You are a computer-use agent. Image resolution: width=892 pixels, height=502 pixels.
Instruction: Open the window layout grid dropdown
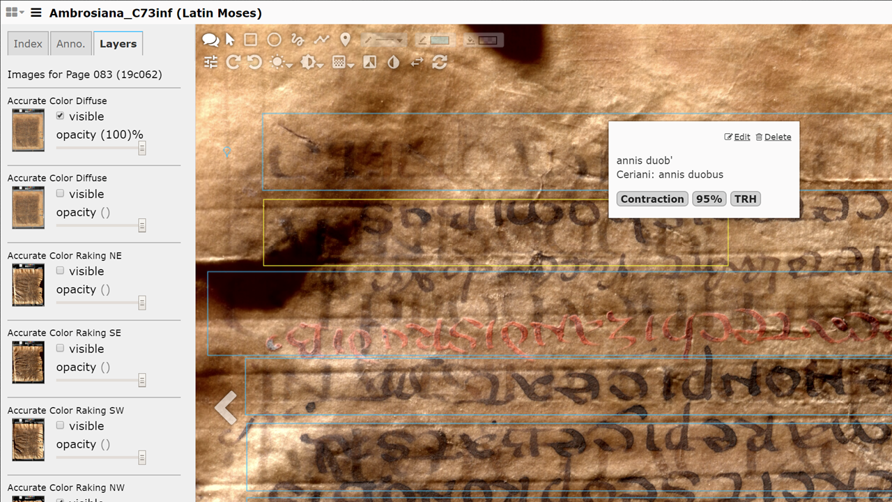pos(15,13)
